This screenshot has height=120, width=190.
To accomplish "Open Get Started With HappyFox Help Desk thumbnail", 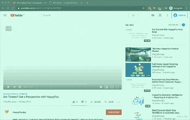I will (138, 35).
